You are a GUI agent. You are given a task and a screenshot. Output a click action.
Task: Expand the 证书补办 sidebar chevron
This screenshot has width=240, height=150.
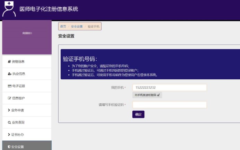9,134
